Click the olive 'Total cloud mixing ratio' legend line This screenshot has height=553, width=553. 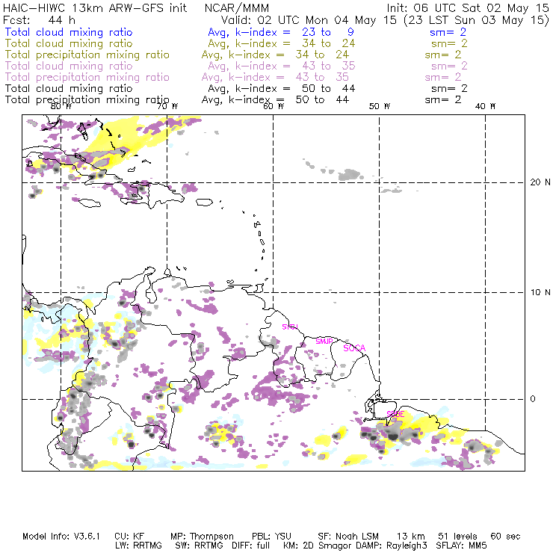point(69,43)
